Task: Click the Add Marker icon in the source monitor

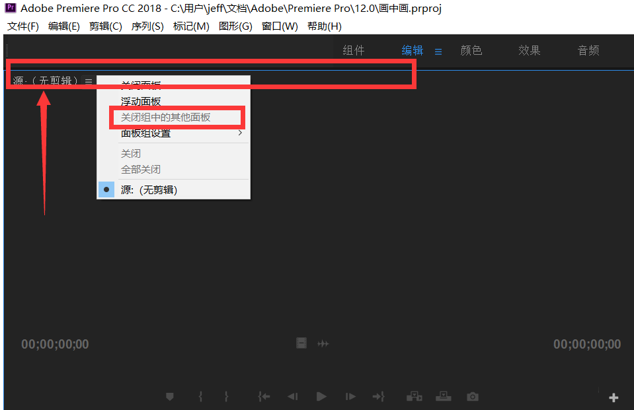Action: click(169, 396)
